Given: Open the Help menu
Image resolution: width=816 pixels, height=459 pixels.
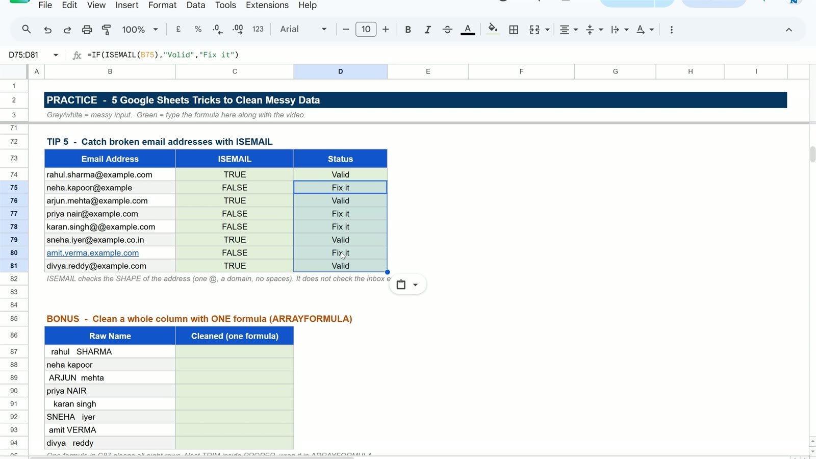Looking at the screenshot, I should 308,5.
